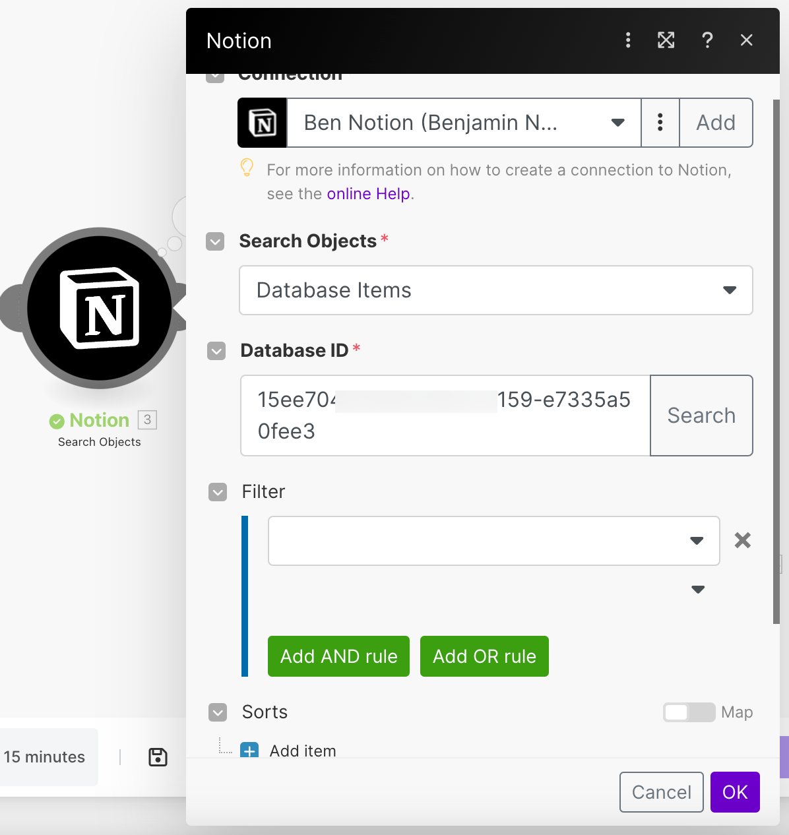Open the online Help link
This screenshot has height=835, width=789.
369,194
